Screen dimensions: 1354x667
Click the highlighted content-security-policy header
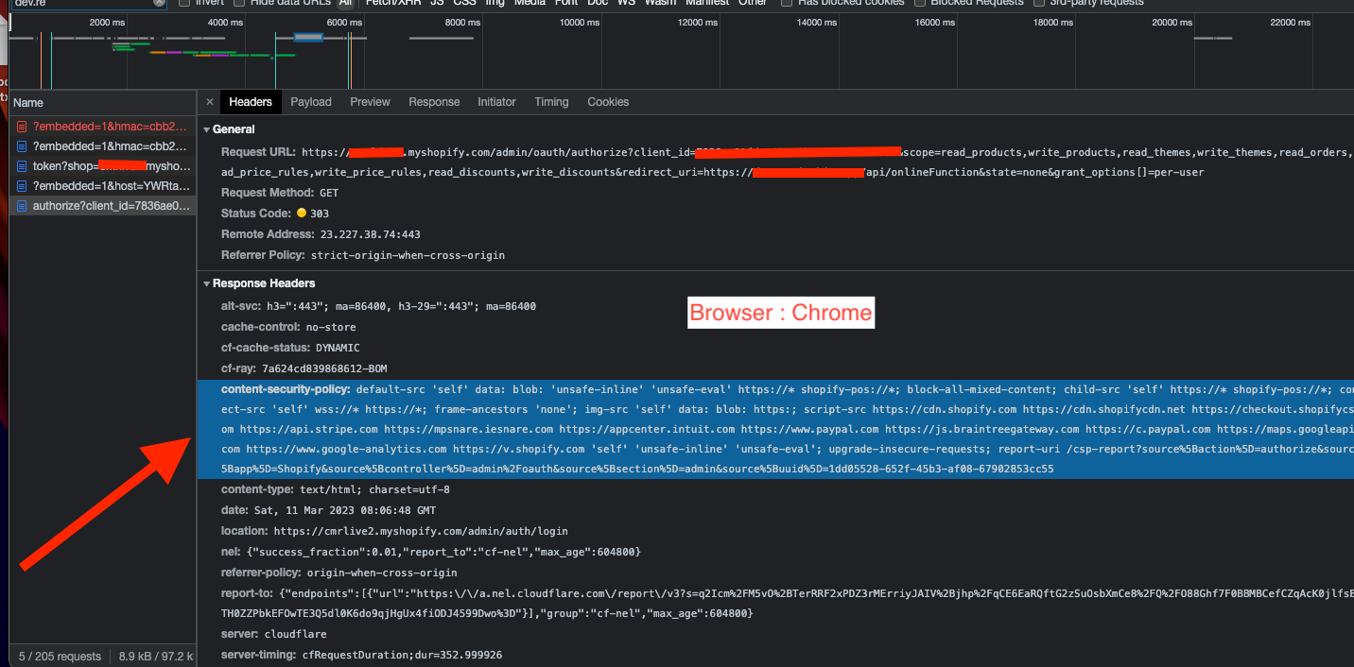(x=775, y=429)
